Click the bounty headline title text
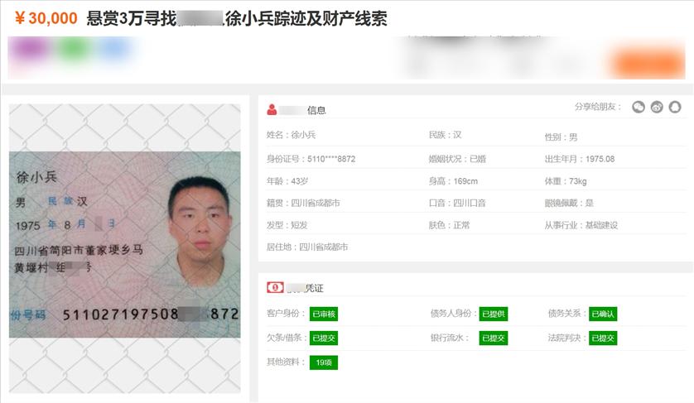This screenshot has width=694, height=403. click(x=237, y=18)
